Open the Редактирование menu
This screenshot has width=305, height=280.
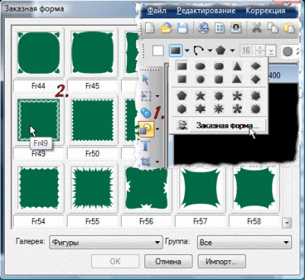coord(206,11)
